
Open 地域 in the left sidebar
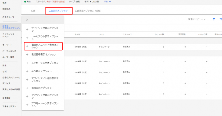pos(5,71)
